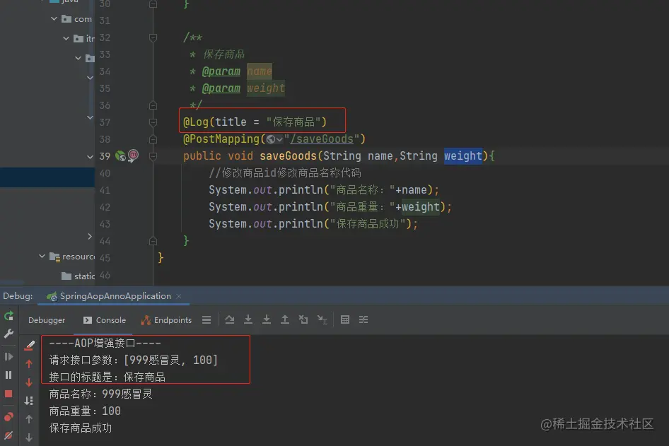Click the fold marker on line 36
The height and width of the screenshot is (446, 669).
point(153,105)
